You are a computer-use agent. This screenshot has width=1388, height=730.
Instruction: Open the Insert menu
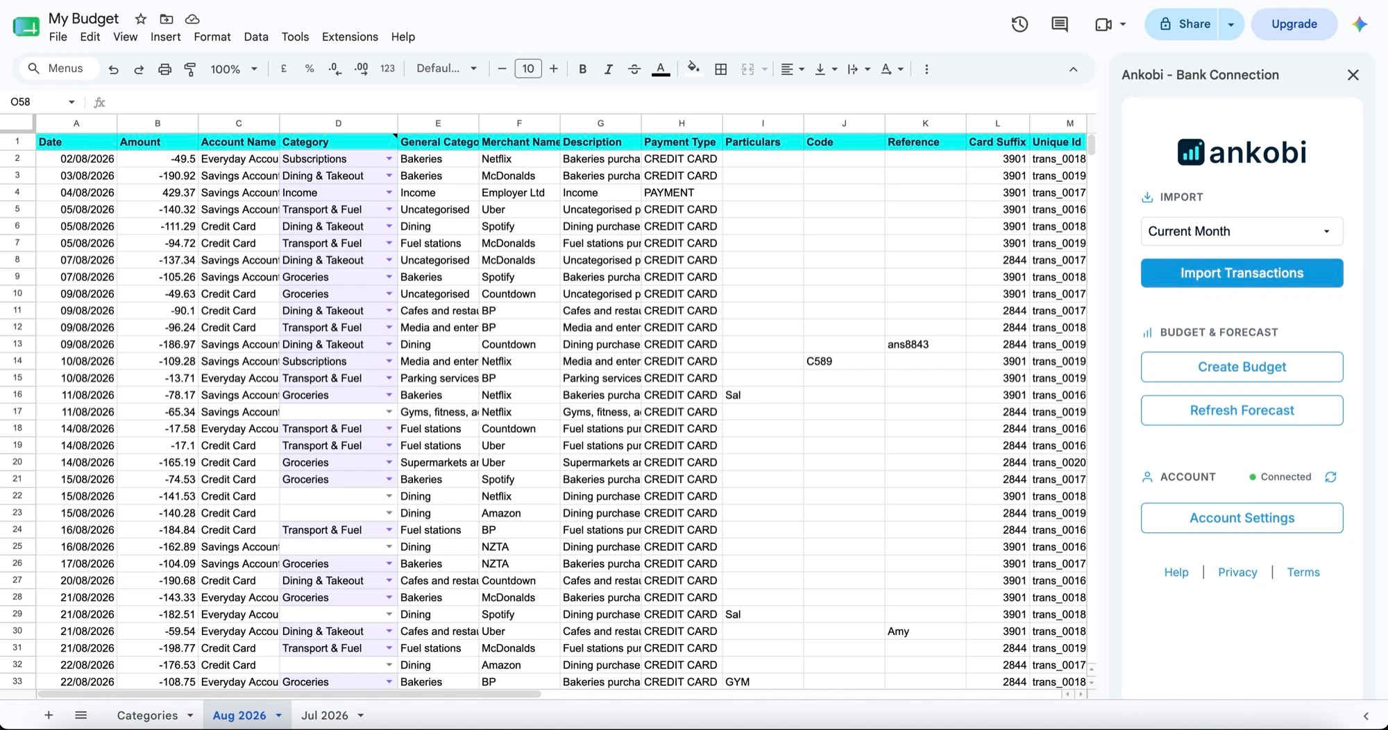[x=165, y=37]
